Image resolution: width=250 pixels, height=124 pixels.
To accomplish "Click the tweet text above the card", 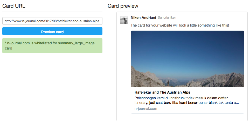I will coord(180,25).
